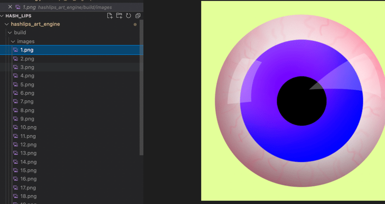This screenshot has width=385, height=204.
Task: Click the New Folder icon
Action: tap(119, 16)
